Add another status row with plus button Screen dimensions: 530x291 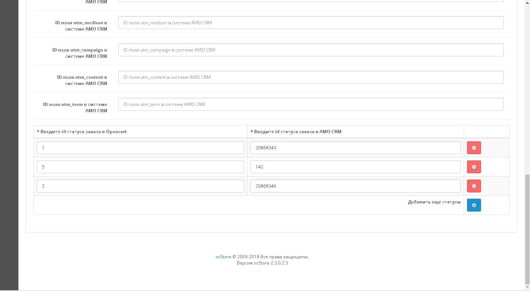point(474,205)
